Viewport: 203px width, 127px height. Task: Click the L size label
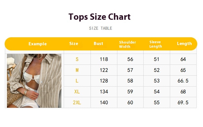click(77, 81)
